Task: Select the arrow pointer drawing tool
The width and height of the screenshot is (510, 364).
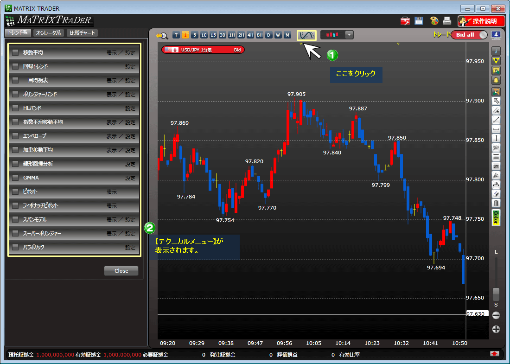Action: click(496, 101)
